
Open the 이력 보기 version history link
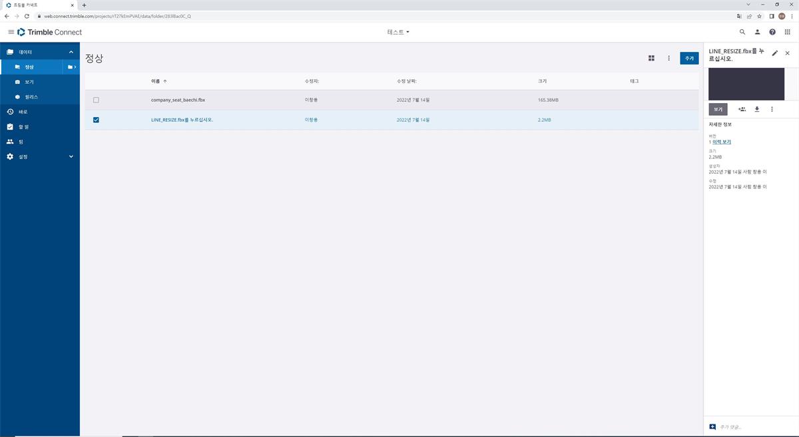(722, 142)
